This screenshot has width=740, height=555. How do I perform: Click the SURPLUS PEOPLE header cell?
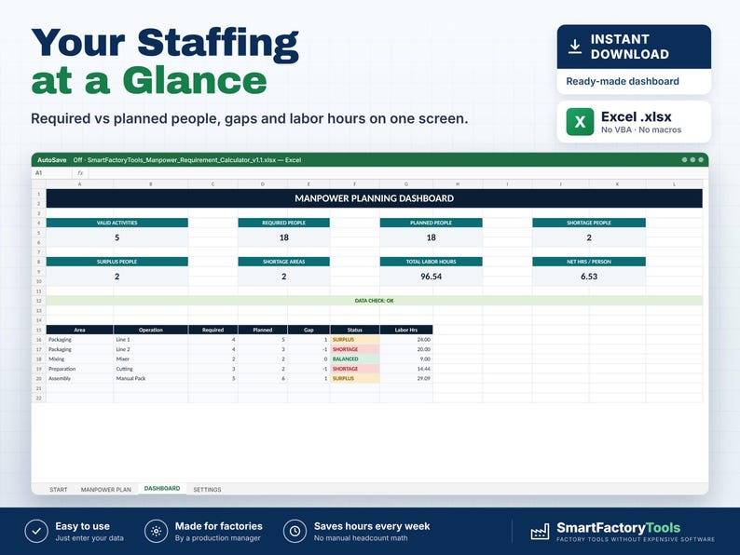[x=117, y=262]
